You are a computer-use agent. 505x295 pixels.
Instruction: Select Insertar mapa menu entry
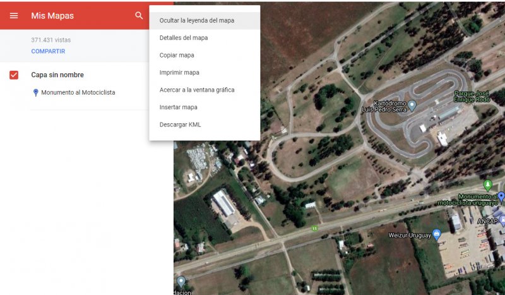205,107
